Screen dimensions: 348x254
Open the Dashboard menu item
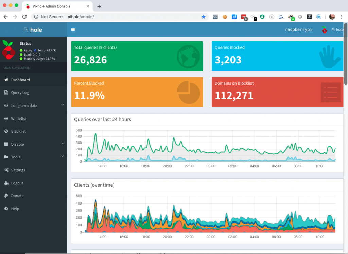click(33, 80)
